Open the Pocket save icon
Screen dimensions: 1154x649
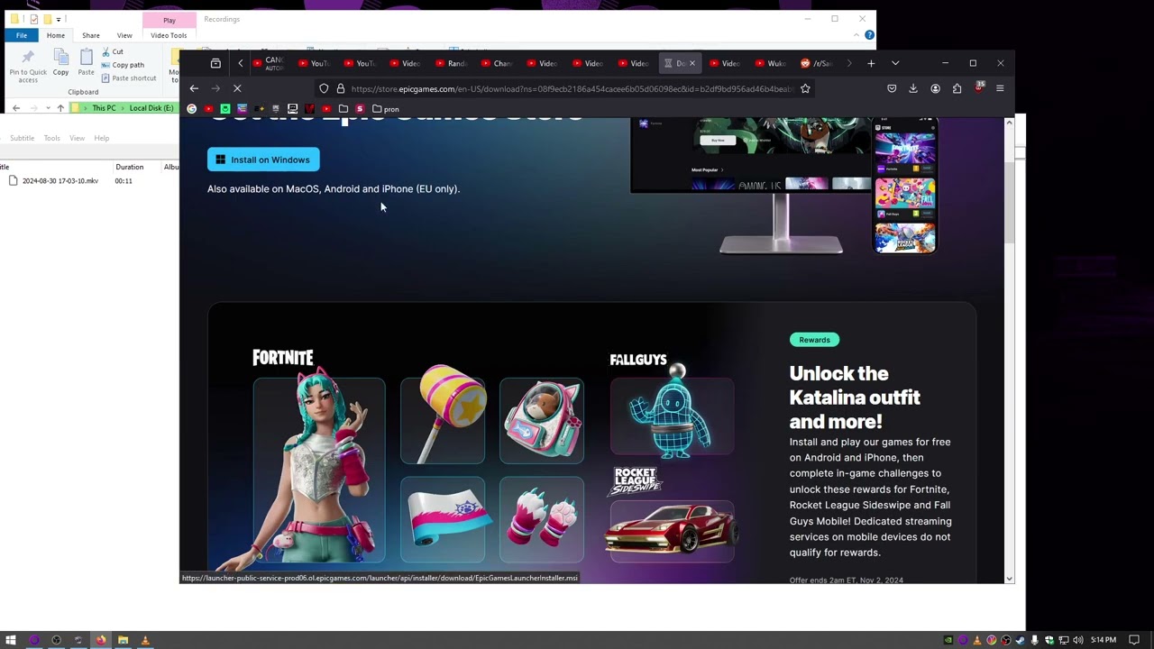[x=892, y=88]
